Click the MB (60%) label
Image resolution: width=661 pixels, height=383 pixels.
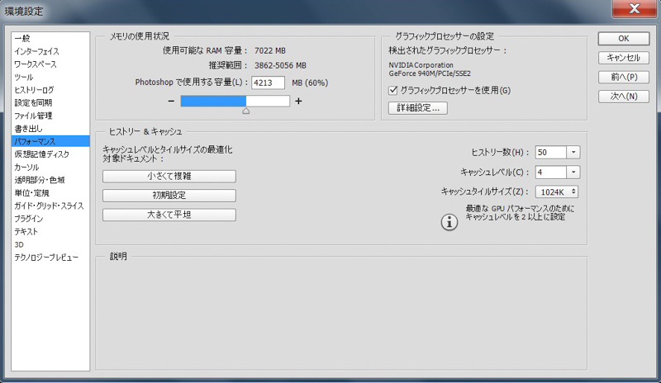310,83
